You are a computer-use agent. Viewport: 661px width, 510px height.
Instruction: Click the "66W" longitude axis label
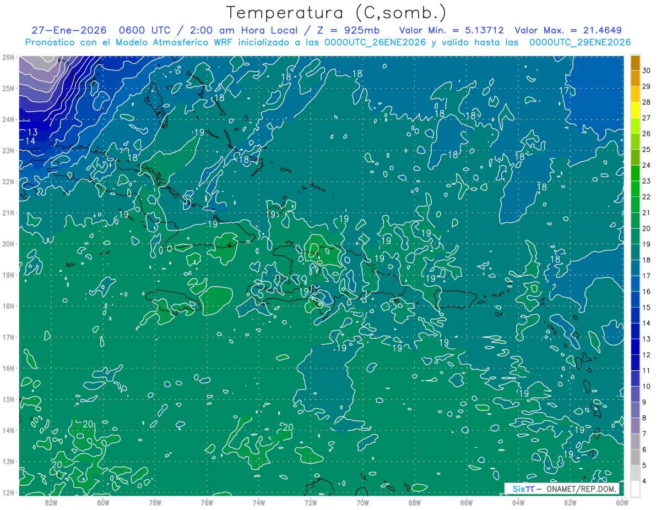[x=467, y=502]
